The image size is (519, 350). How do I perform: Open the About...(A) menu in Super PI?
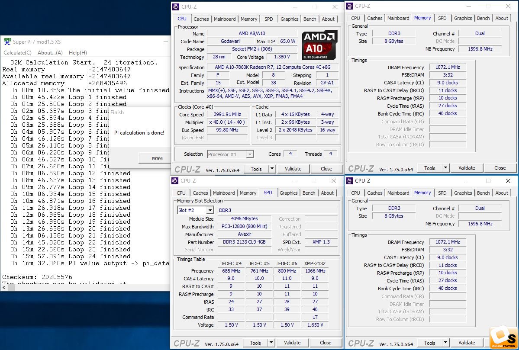50,53
